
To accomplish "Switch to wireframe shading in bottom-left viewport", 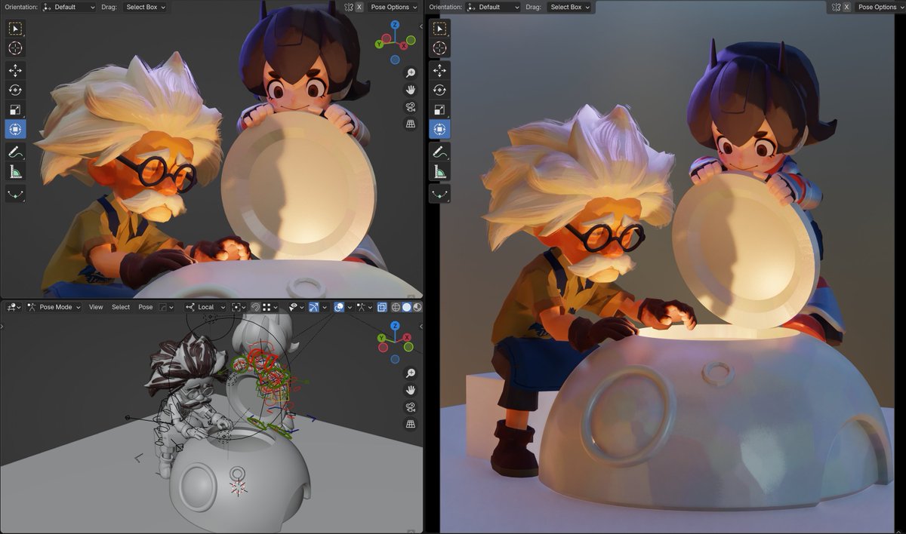I will (x=396, y=307).
